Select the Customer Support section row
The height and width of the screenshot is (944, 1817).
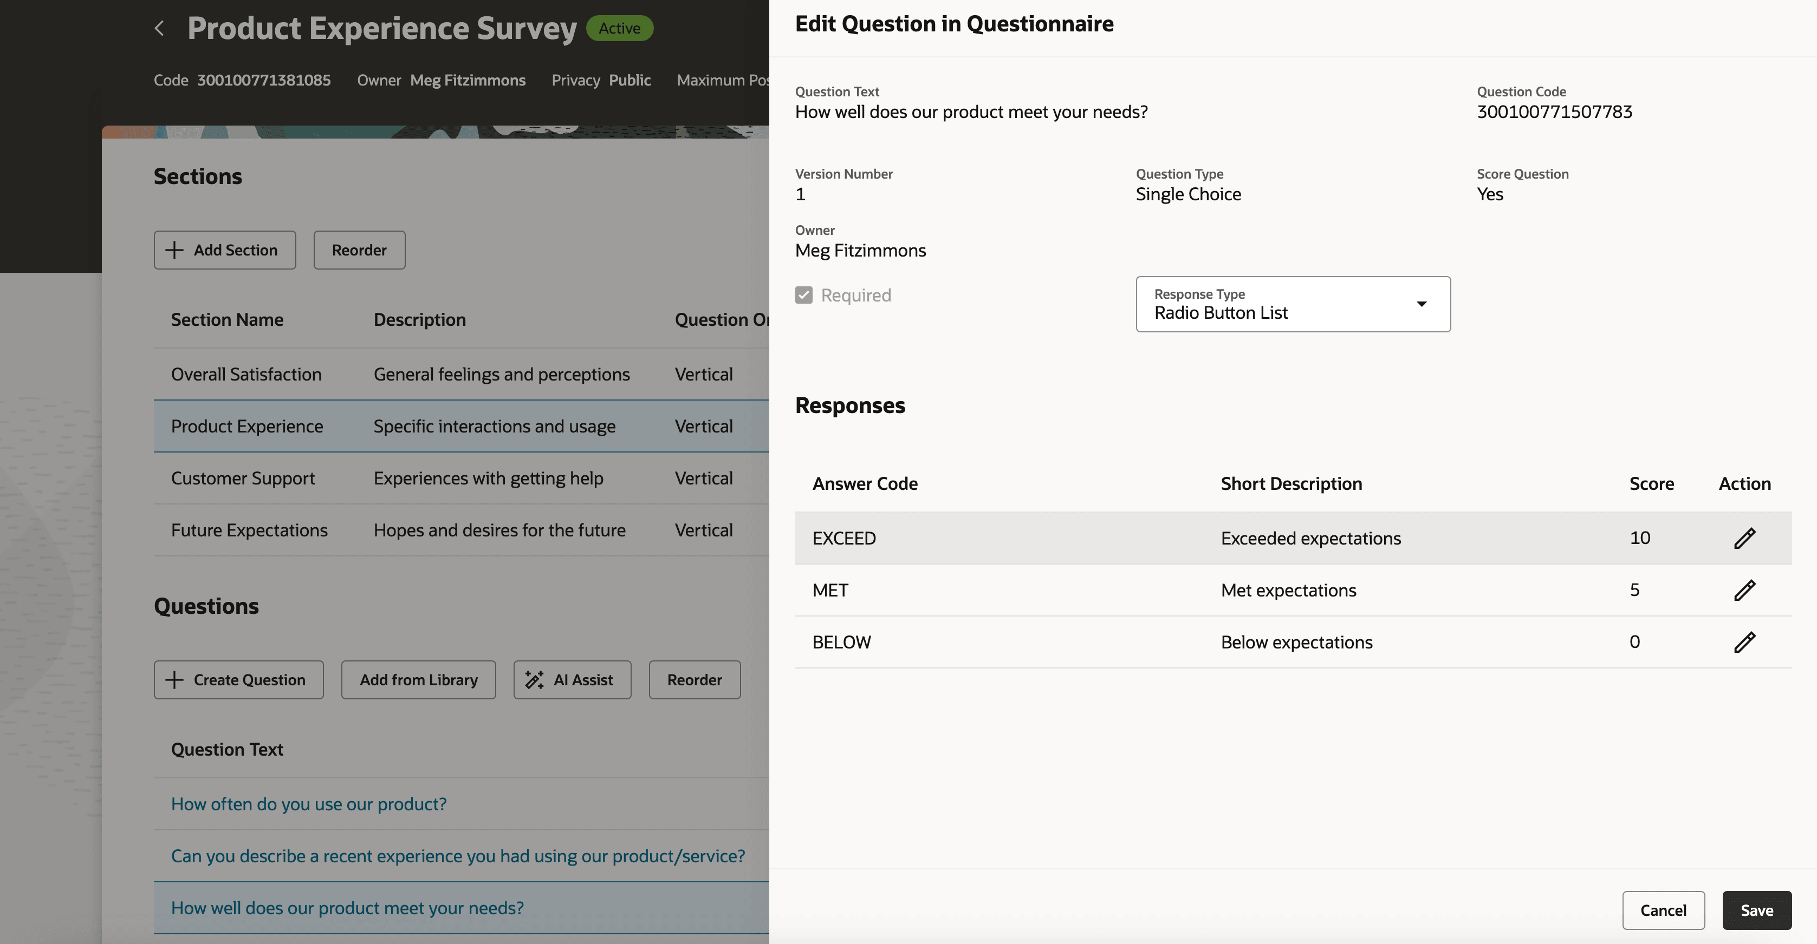pyautogui.click(x=243, y=478)
